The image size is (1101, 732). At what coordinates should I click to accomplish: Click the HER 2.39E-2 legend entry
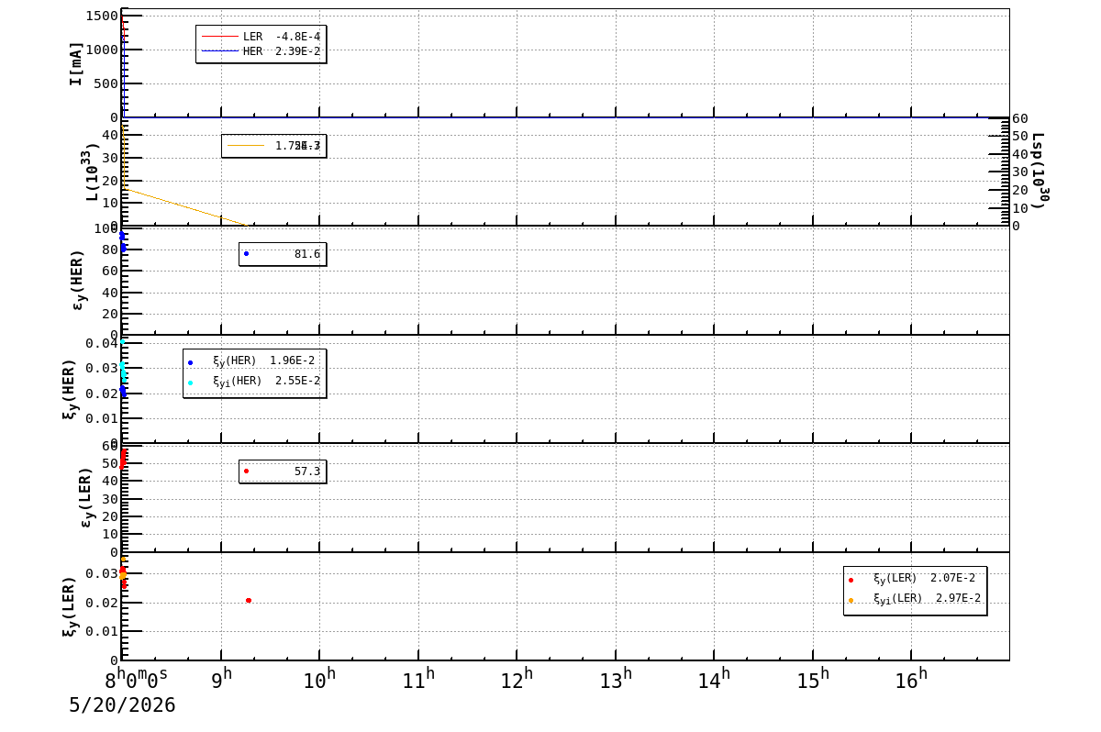261,51
